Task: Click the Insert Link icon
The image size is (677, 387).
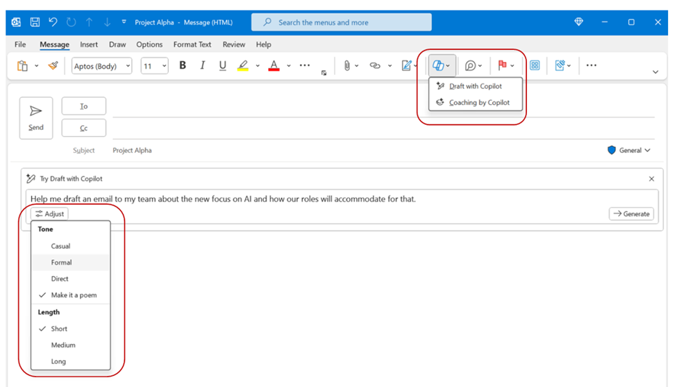Action: coord(375,66)
